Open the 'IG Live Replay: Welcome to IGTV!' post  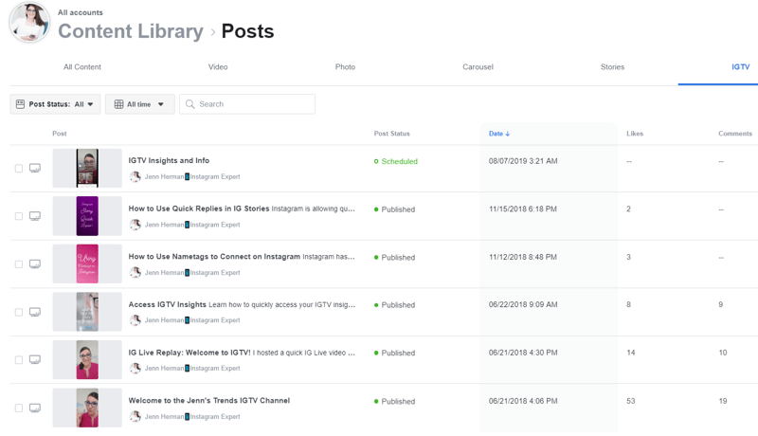(x=189, y=353)
